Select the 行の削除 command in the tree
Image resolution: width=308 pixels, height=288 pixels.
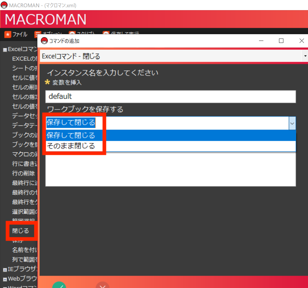pyautogui.click(x=23, y=173)
